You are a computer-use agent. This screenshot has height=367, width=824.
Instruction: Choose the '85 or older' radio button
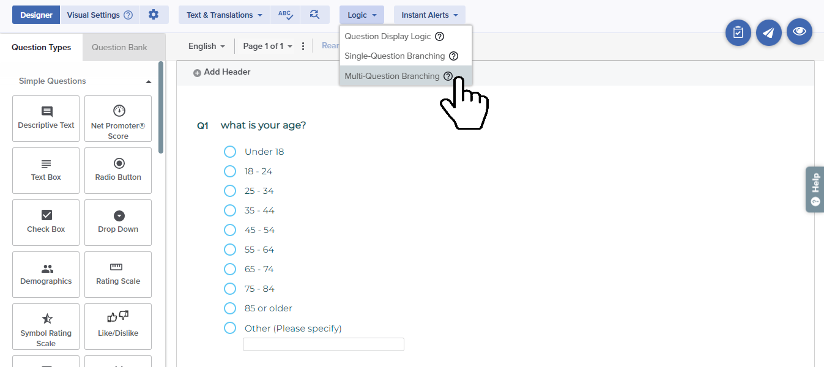click(230, 308)
